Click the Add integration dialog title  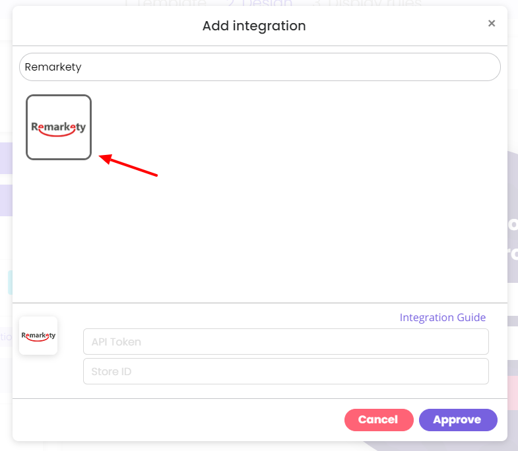[254, 26]
